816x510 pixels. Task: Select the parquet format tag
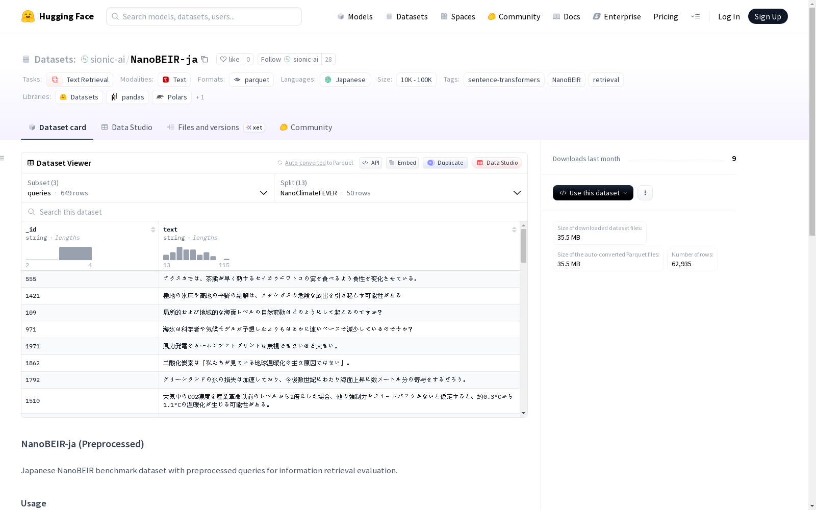pyautogui.click(x=251, y=80)
